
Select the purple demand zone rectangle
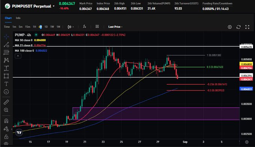[156, 114]
